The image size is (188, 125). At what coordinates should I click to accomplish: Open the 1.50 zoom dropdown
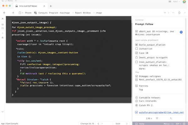tap(149, 118)
